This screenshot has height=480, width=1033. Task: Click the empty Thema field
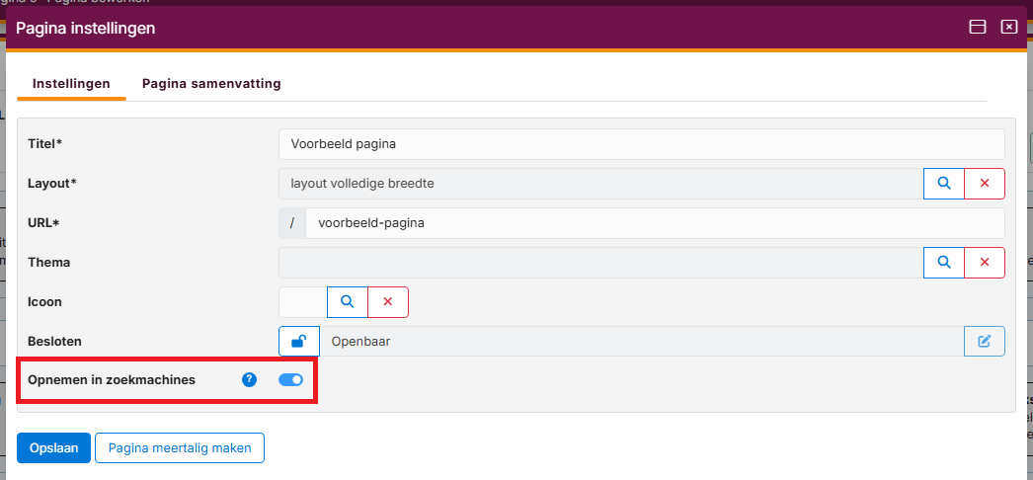coord(600,263)
